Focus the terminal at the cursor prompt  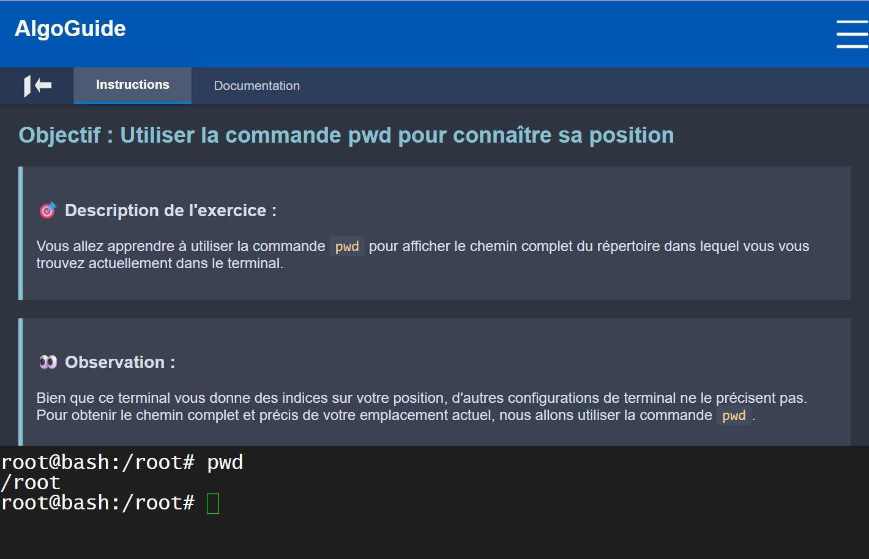click(213, 503)
